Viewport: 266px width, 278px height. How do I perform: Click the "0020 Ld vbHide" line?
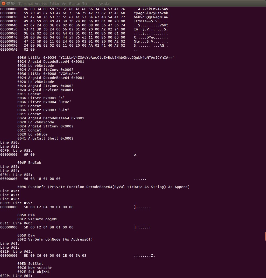click(x=32, y=134)
